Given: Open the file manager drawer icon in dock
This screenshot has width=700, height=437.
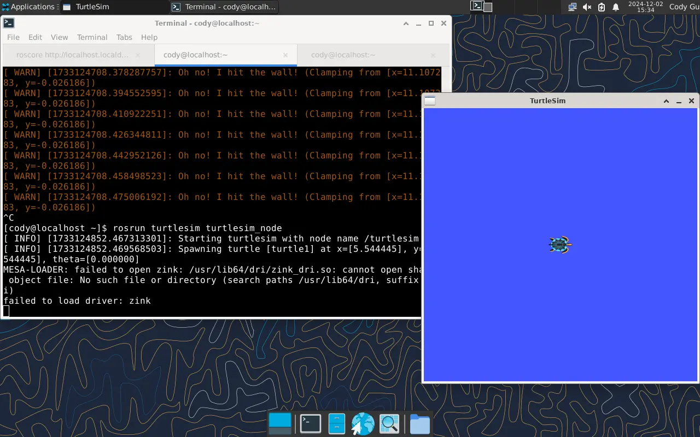Looking at the screenshot, I should click(x=336, y=424).
